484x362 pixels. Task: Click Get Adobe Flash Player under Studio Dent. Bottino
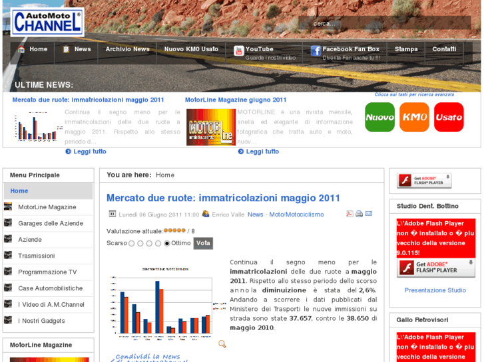tap(436, 268)
